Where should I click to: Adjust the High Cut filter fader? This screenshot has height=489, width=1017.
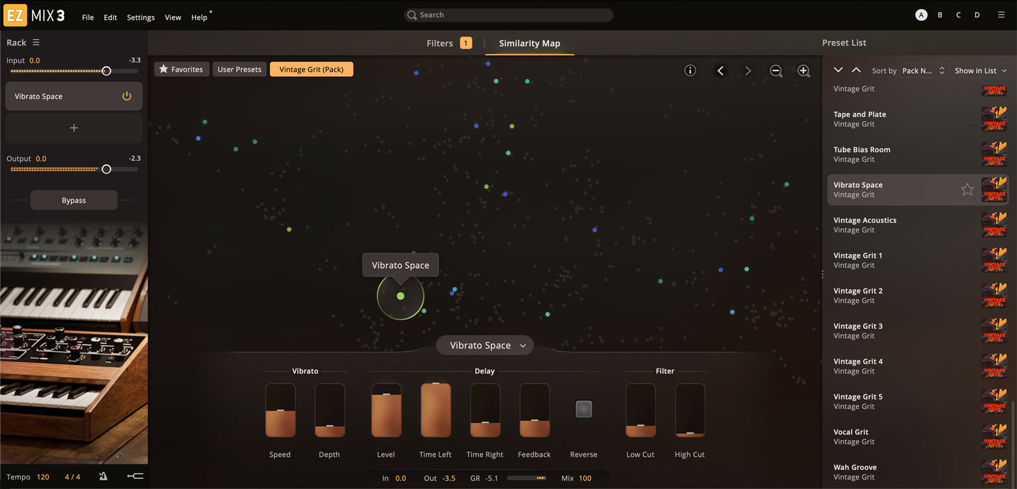point(690,410)
